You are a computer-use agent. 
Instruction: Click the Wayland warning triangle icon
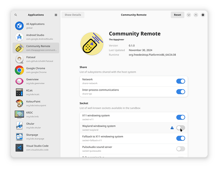click(x=172, y=128)
